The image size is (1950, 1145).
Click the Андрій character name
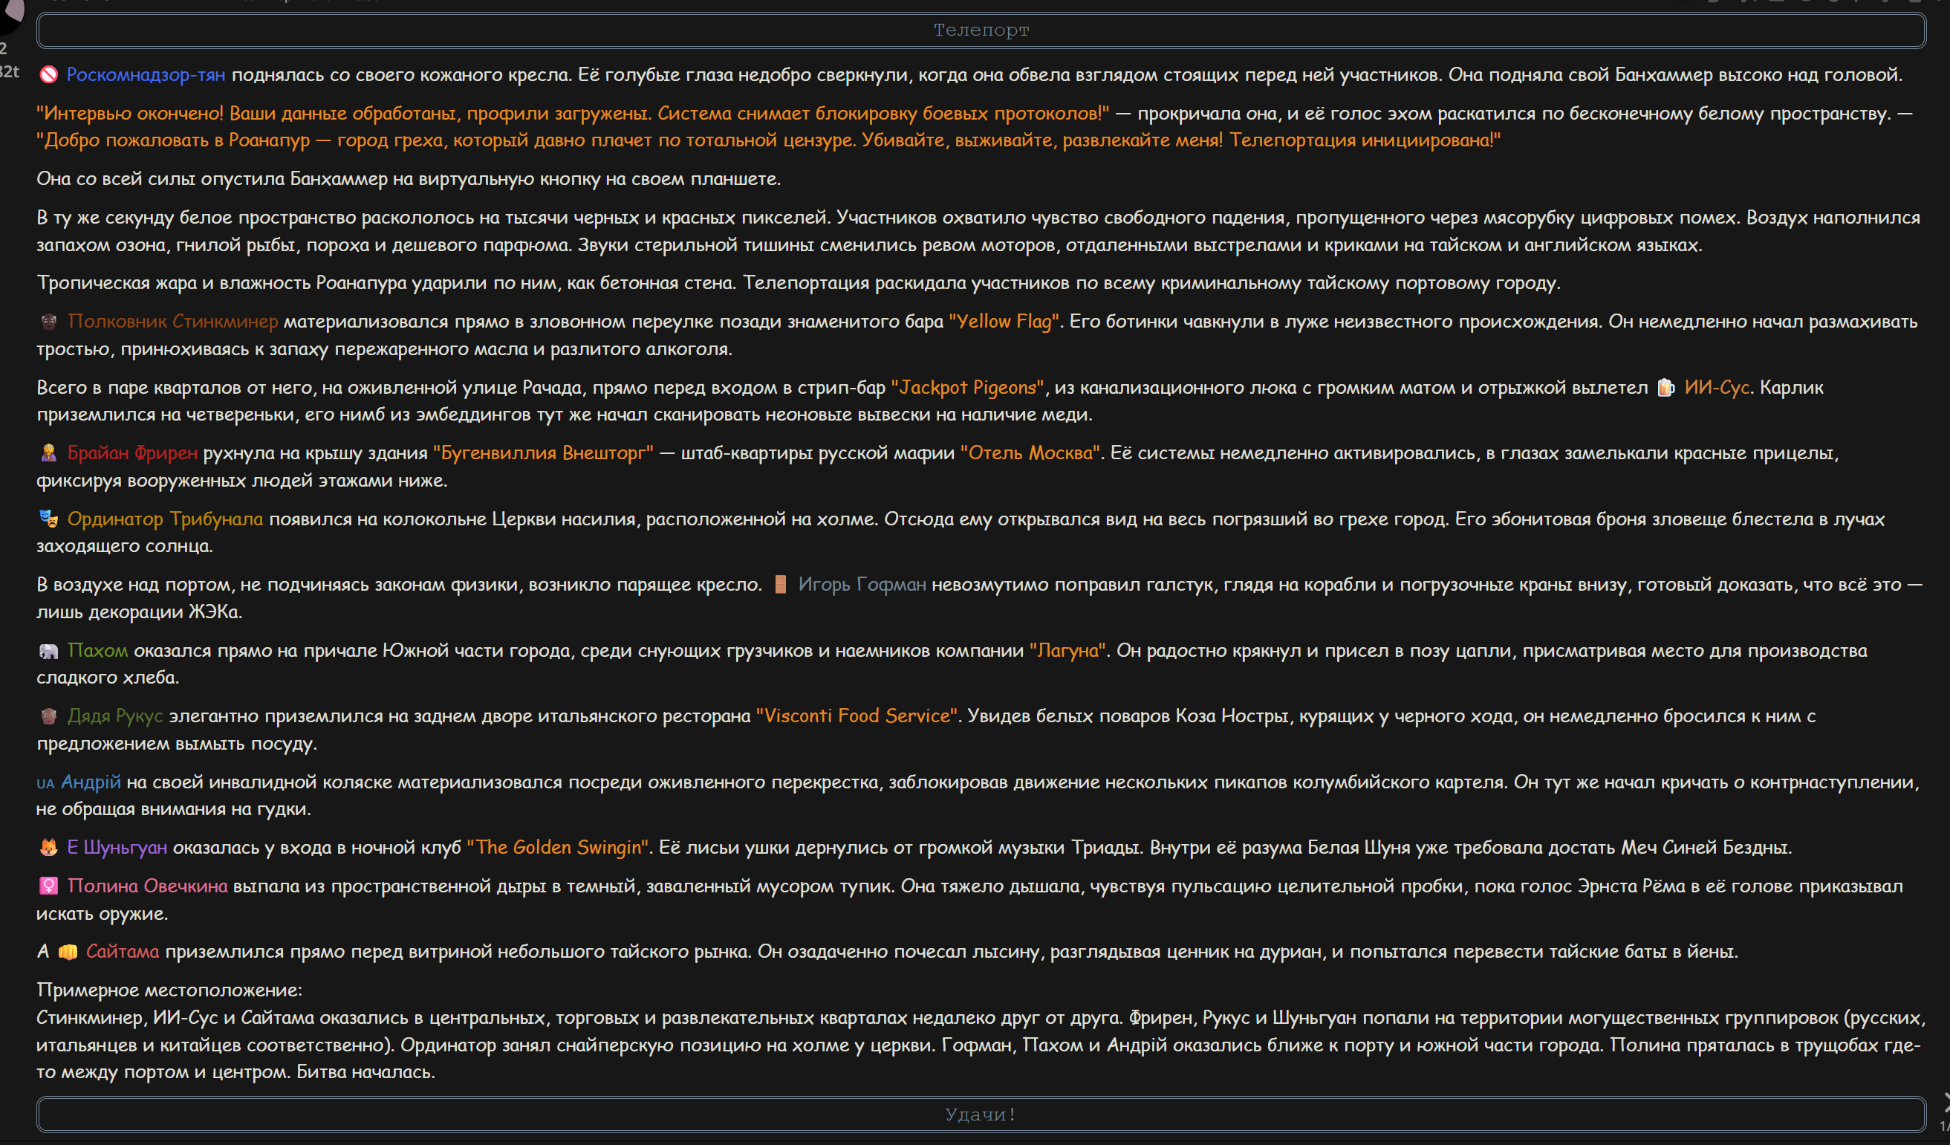(91, 782)
